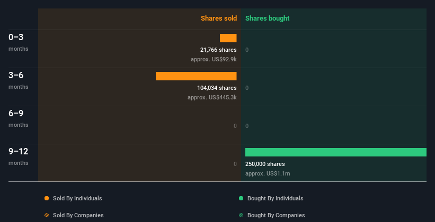Screen dimensions: 435x222
Task: Click the orange Sold By Individuals legend dot
Action: click(x=47, y=198)
